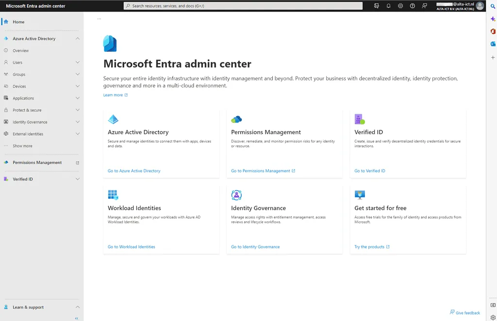Click Give feedback at the bottom right
This screenshot has width=497, height=321.
coord(465,312)
